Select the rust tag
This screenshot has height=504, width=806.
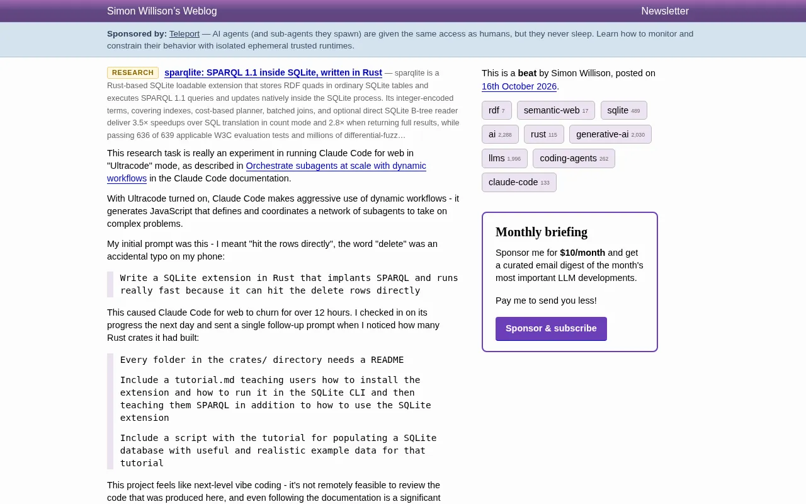(x=544, y=134)
